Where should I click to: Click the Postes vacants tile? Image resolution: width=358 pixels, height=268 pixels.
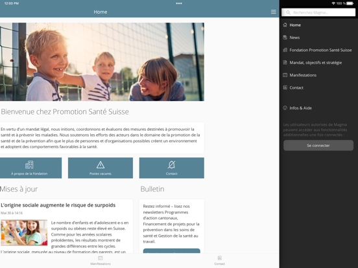[101, 168]
